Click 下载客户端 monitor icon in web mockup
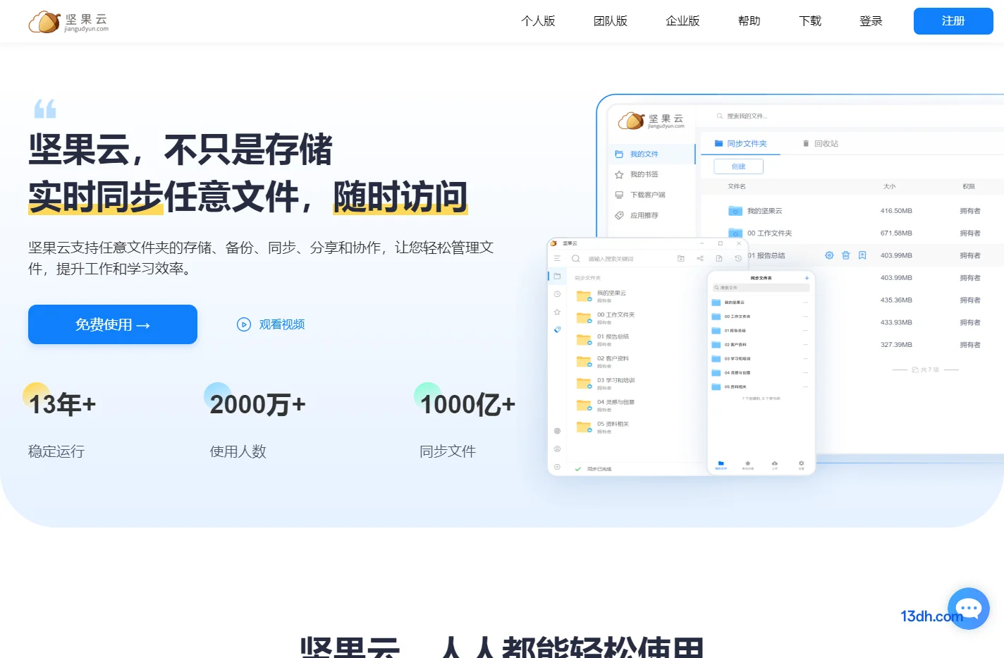The image size is (1004, 658). (619, 195)
